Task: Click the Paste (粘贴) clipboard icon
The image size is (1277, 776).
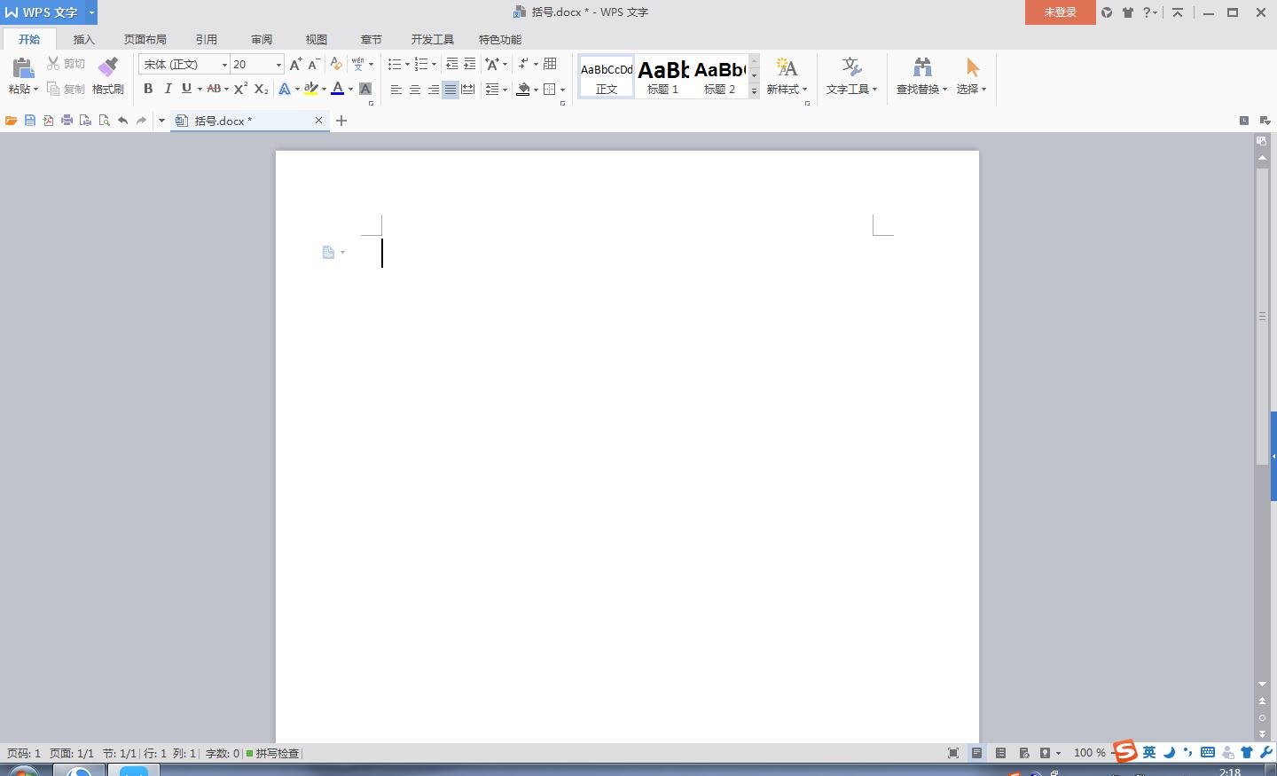Action: [23, 68]
